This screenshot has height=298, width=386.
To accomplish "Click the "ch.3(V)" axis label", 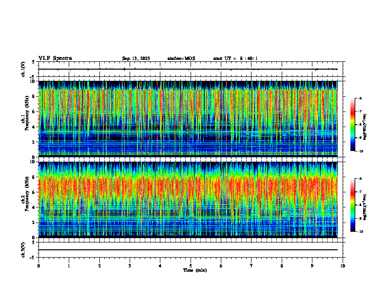I will coord(23,250).
